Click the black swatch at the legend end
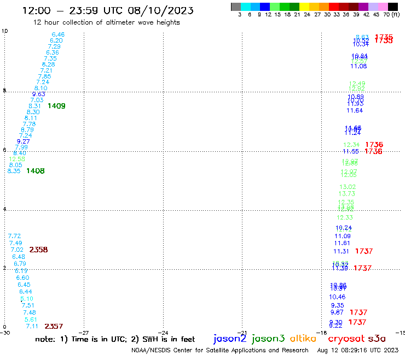This screenshot has height=355, width=405. 392,7
